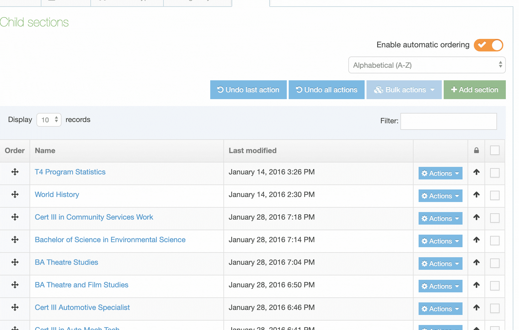The image size is (519, 330).
Task: Click the drag handle on World History row
Action: point(15,194)
